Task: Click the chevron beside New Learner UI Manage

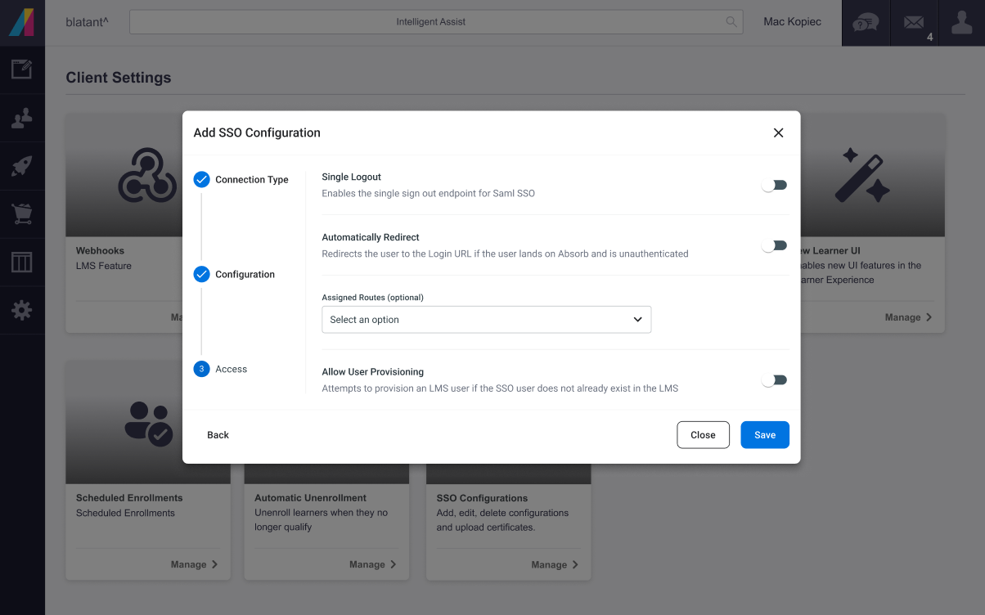Action: (929, 317)
